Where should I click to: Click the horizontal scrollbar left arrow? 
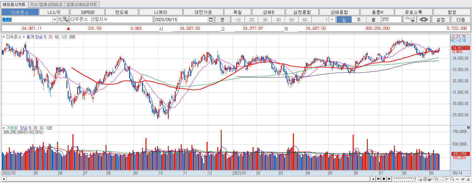(4, 179)
